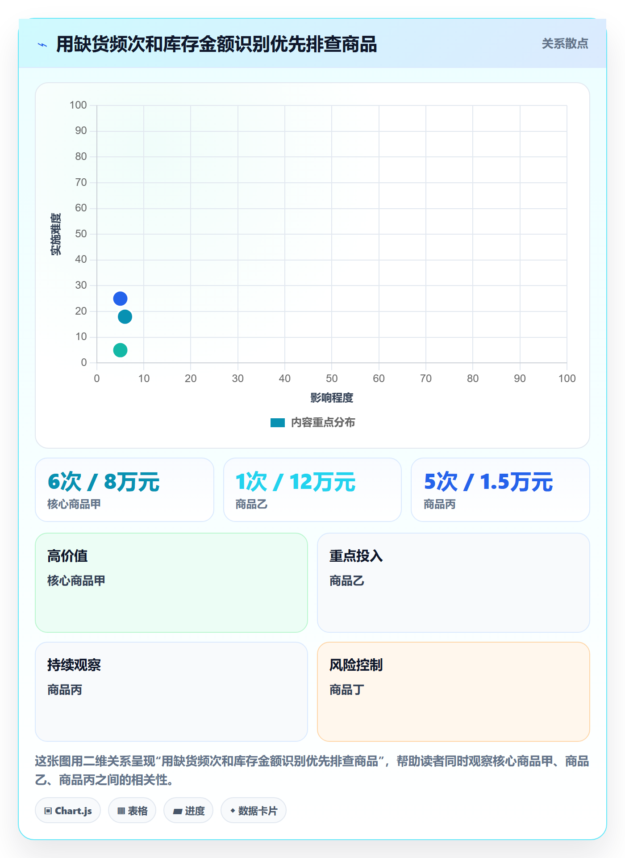Open the 持续观察 quadrant card

(x=171, y=692)
